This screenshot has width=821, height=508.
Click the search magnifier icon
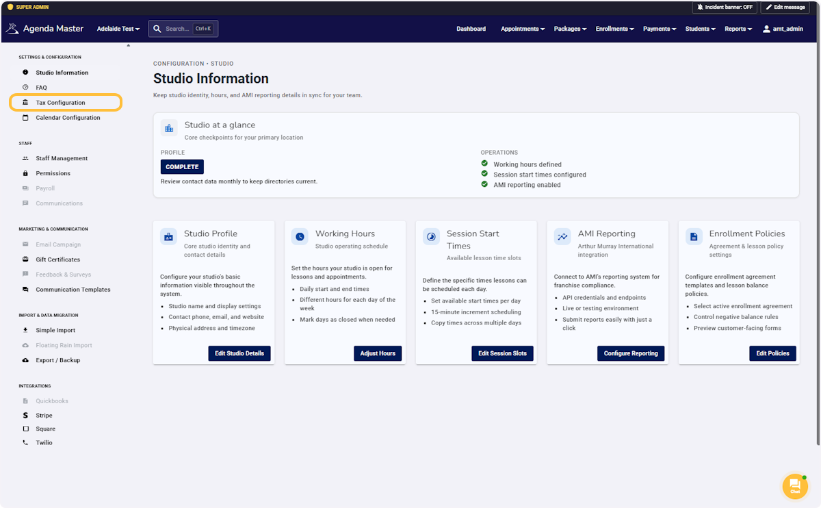[x=157, y=29]
